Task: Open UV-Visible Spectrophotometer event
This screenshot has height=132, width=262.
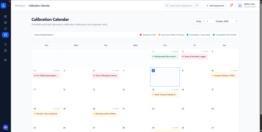Action: point(46,75)
